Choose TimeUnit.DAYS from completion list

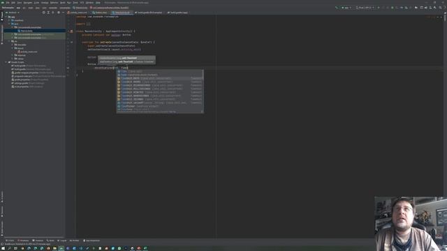click(160, 78)
